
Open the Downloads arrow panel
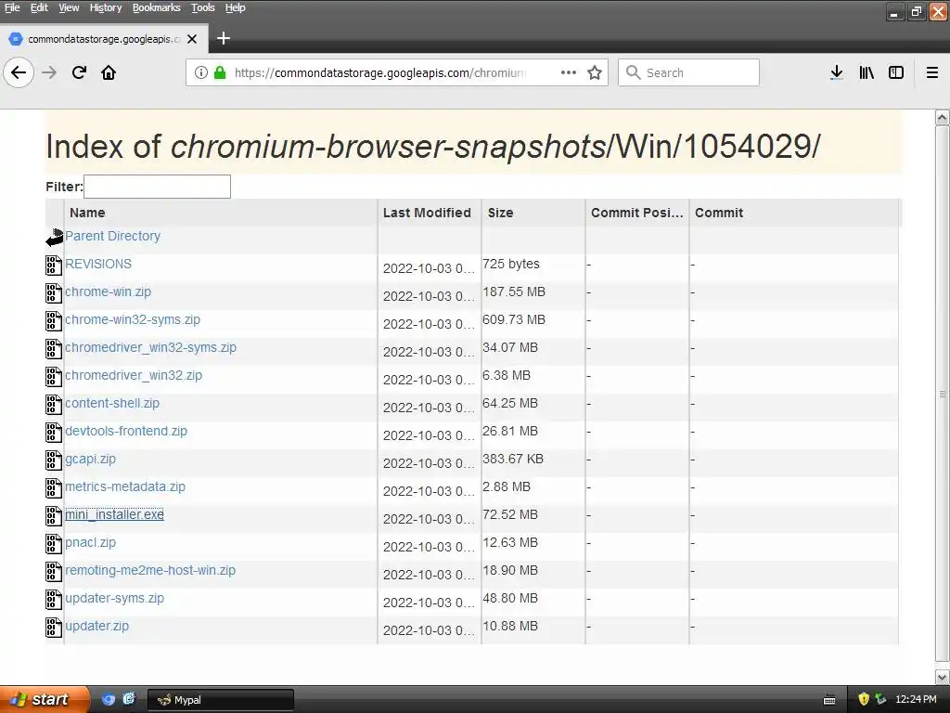836,72
